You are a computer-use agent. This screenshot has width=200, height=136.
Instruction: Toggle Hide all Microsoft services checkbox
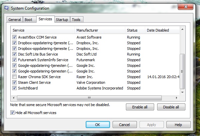click(12, 113)
